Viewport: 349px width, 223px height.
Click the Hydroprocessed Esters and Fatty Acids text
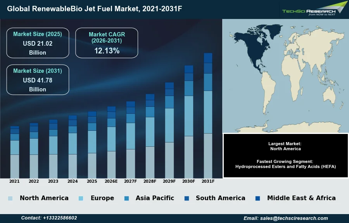(285, 166)
